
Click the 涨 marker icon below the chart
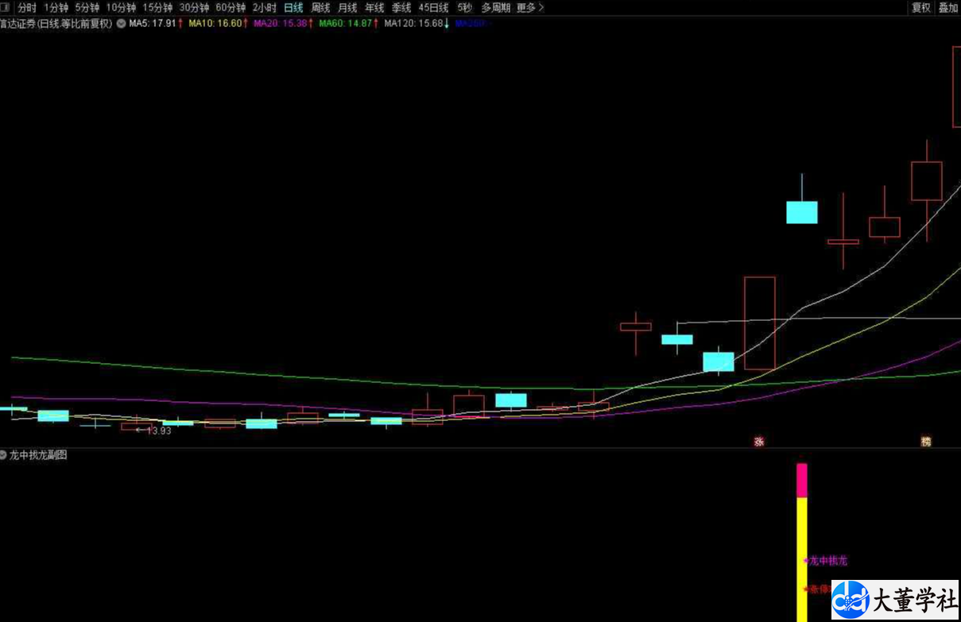click(759, 442)
